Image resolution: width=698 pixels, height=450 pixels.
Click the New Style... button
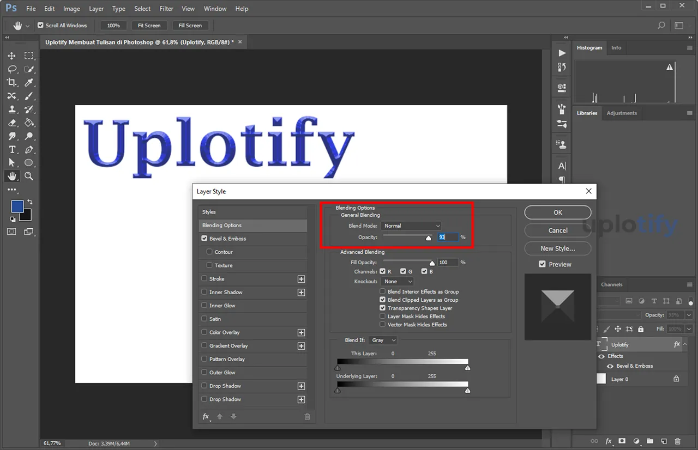pos(558,248)
